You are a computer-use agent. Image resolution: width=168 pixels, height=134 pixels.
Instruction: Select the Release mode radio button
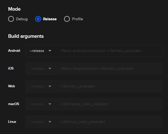tap(38, 19)
